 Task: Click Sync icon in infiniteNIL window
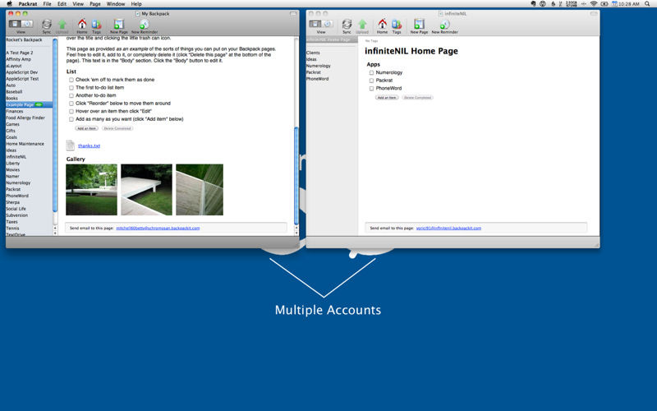pos(347,25)
